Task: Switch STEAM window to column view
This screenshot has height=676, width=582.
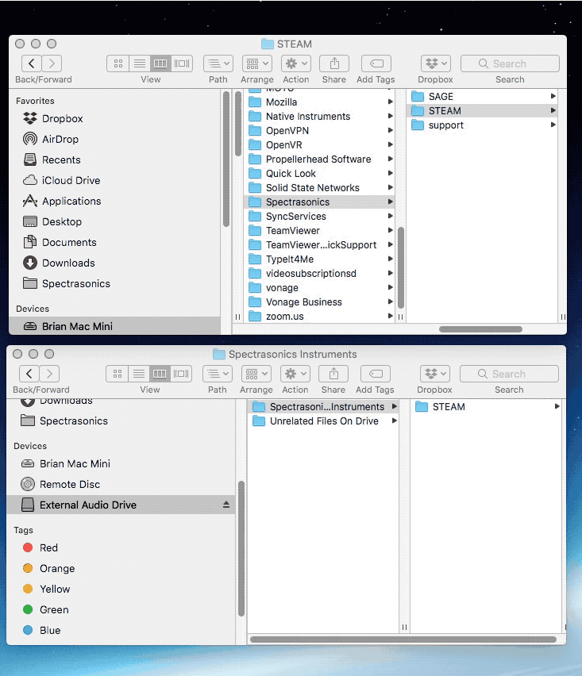Action: [x=160, y=63]
